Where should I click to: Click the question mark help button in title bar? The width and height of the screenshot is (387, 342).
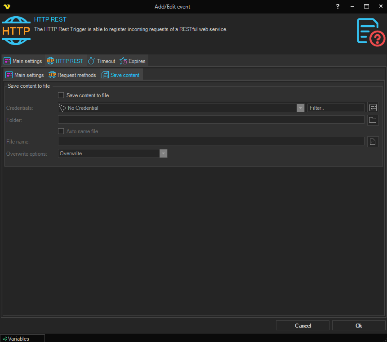(x=338, y=6)
